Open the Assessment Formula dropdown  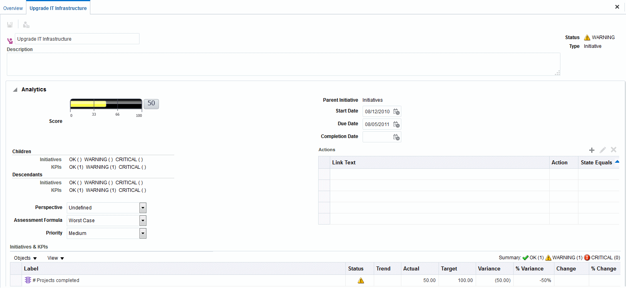(x=143, y=221)
